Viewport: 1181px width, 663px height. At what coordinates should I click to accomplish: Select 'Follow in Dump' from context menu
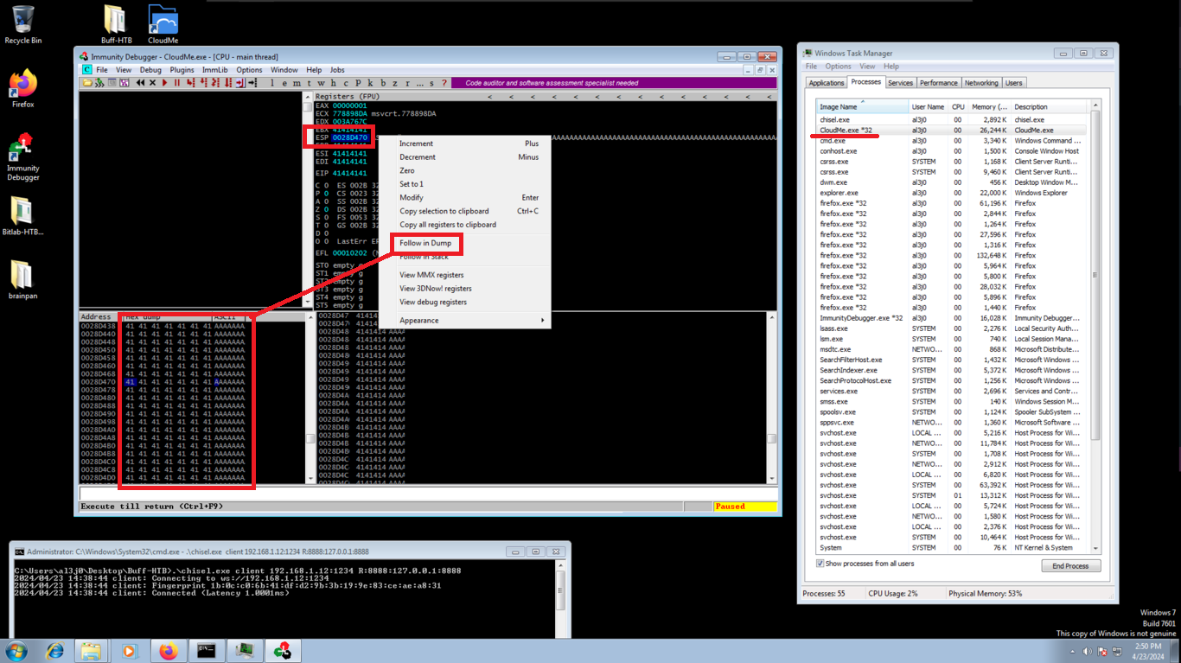pos(425,244)
